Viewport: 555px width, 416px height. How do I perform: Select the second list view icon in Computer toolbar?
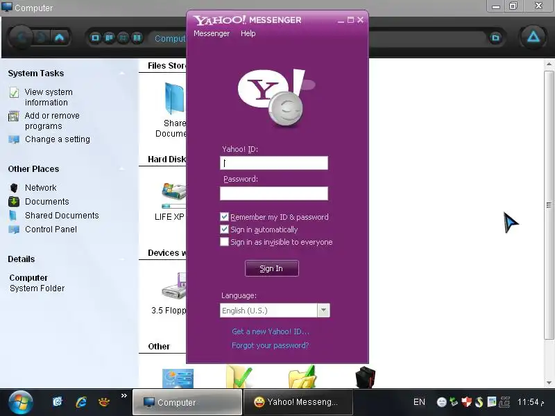(x=109, y=37)
